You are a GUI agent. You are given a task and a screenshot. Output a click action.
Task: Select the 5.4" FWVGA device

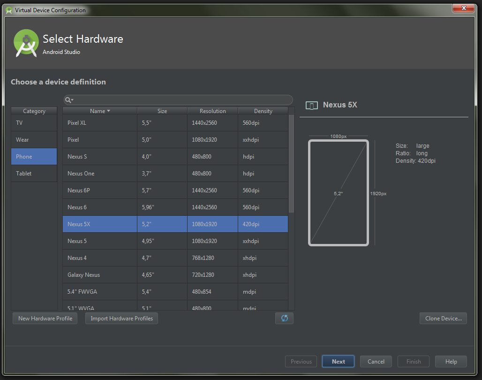coord(175,292)
